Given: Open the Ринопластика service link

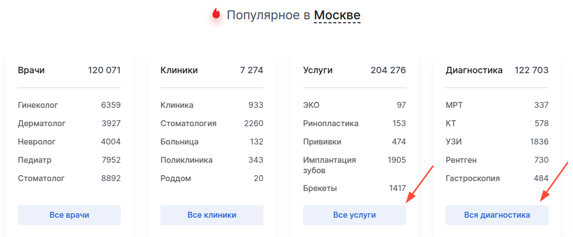Looking at the screenshot, I should click(x=331, y=123).
